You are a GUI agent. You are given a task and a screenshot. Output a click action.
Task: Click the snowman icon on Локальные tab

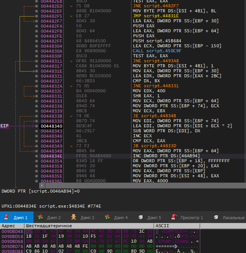[x=216, y=217]
